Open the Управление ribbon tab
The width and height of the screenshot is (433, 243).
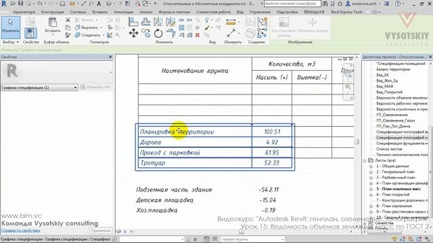pos(260,12)
